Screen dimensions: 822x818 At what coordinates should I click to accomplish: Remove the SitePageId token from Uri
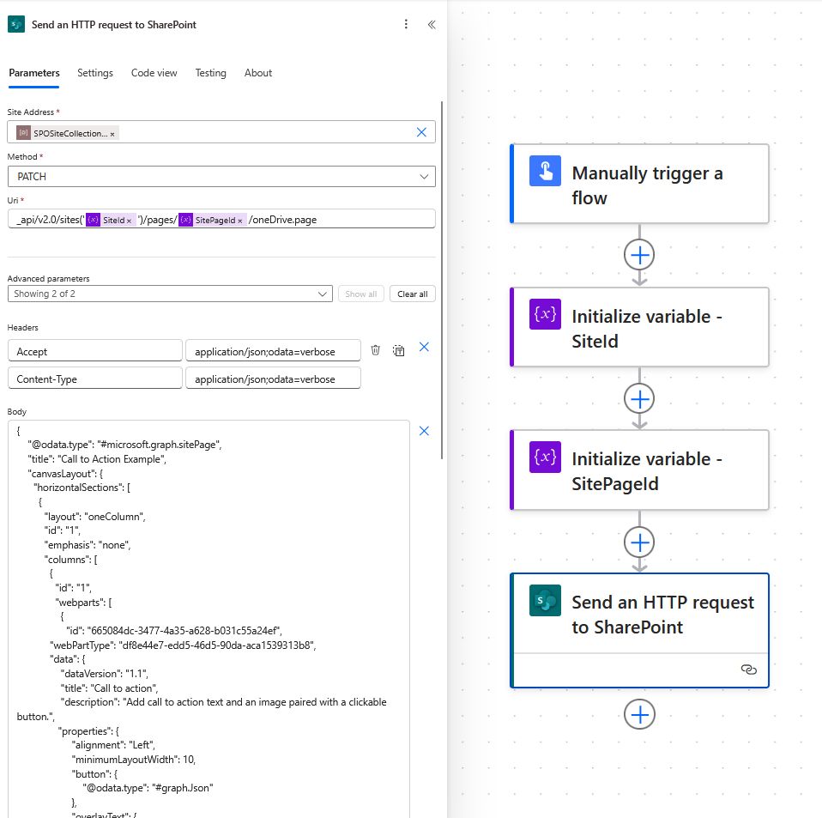tap(240, 221)
